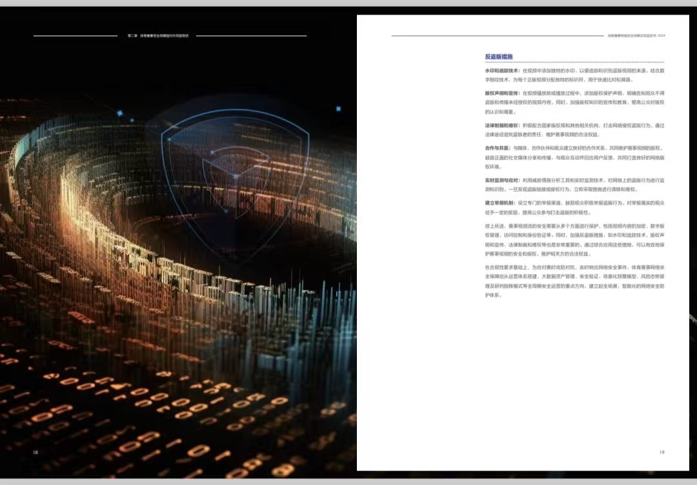Click the paragraph starting with '在合规性要求基础上'
697x485 pixels.
click(574, 281)
